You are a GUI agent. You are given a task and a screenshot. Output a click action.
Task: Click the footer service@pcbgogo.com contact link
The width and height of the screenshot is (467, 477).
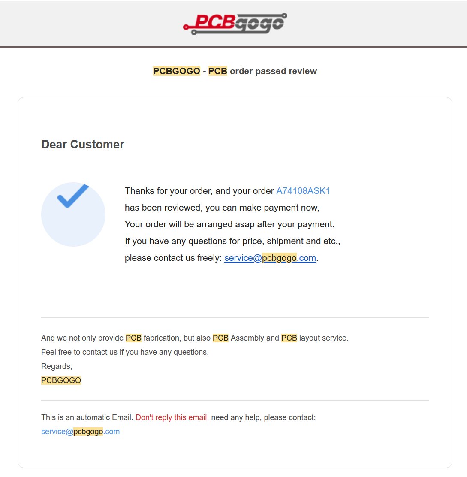tap(80, 432)
